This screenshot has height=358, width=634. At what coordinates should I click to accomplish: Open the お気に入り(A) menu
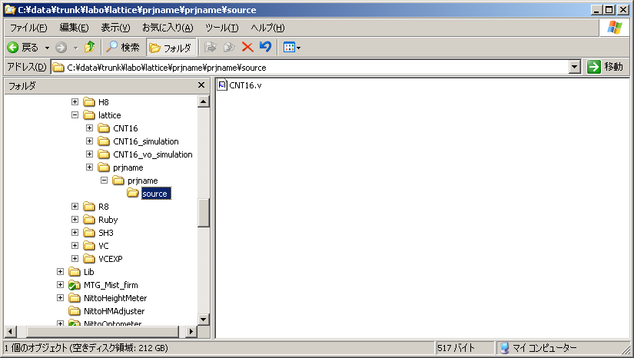(168, 28)
